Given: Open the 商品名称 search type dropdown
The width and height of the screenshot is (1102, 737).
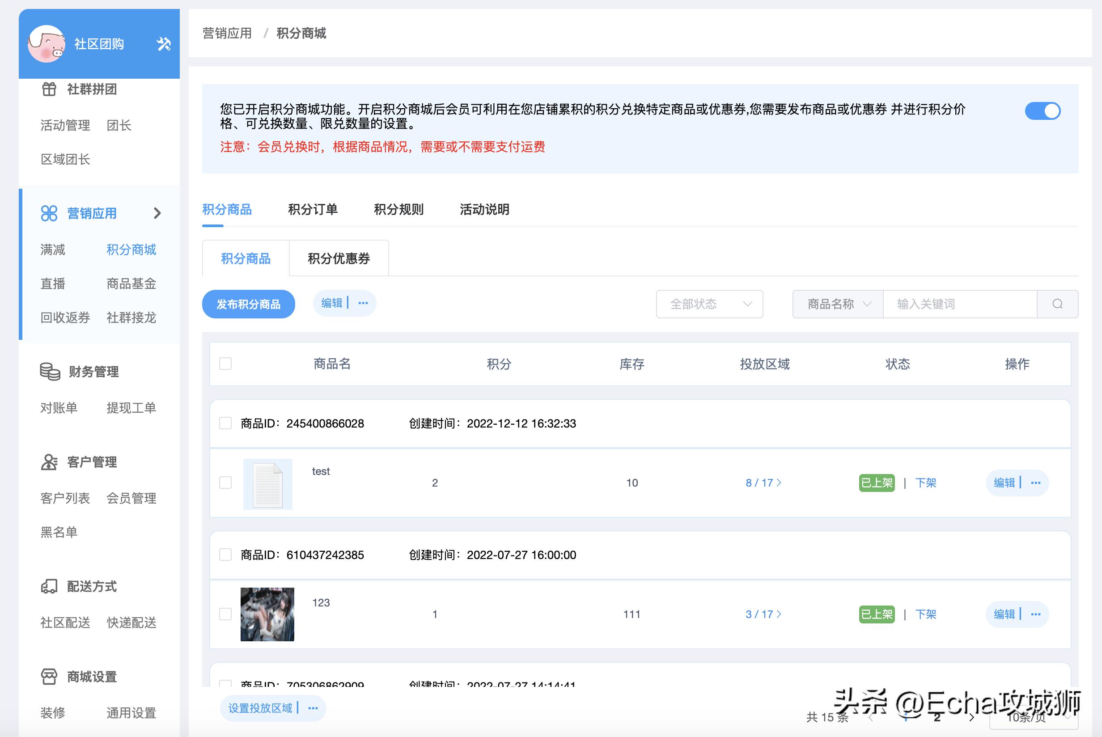Looking at the screenshot, I should 837,304.
